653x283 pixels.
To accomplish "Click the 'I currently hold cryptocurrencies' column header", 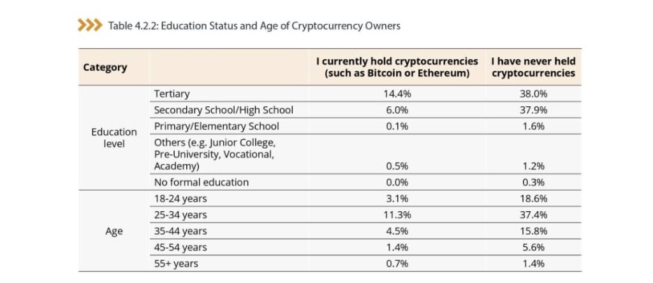I will click(x=397, y=67).
